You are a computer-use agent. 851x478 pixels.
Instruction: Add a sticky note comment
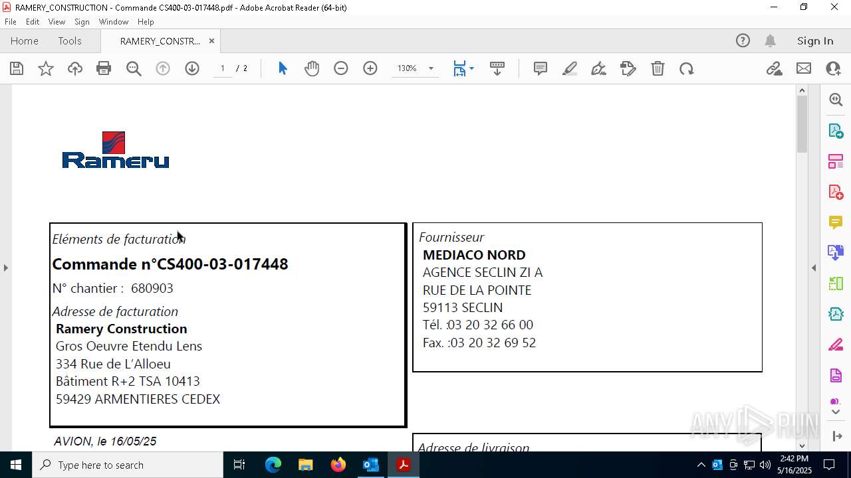(541, 68)
